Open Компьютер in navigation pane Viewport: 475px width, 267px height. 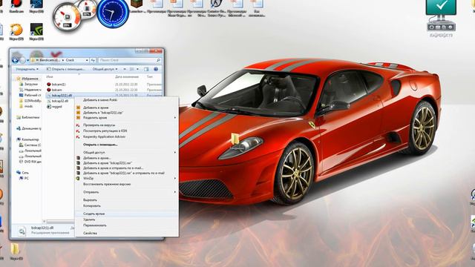click(27, 139)
